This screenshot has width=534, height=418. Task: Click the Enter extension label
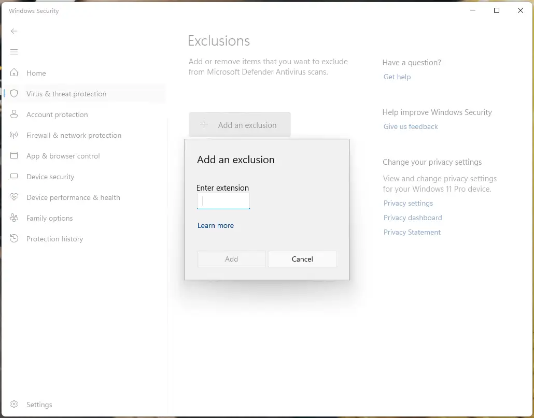pyautogui.click(x=223, y=188)
